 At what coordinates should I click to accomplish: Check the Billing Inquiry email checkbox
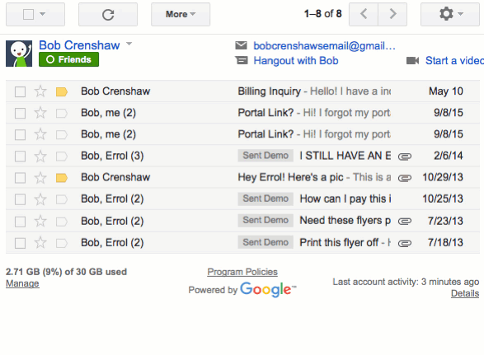(x=20, y=91)
